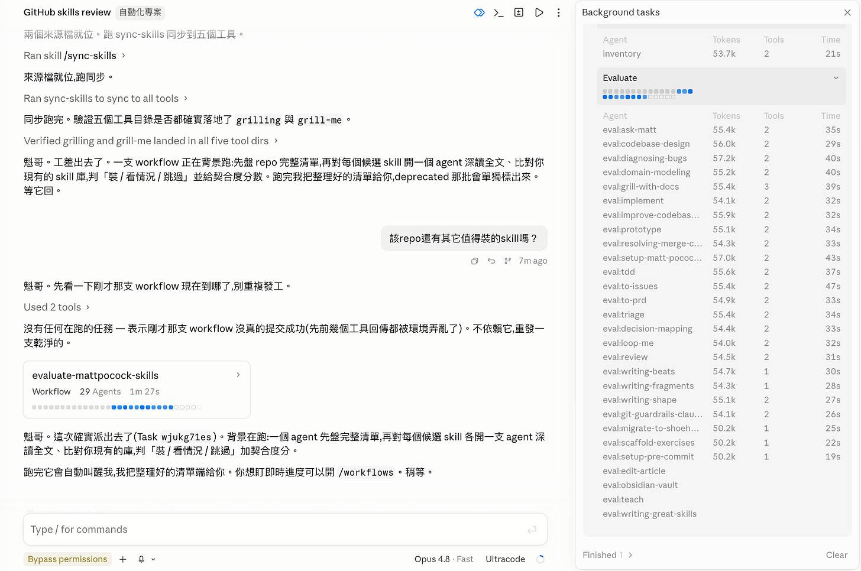Select the eval:codebase-design agent row
The width and height of the screenshot is (861, 571).
click(x=721, y=144)
